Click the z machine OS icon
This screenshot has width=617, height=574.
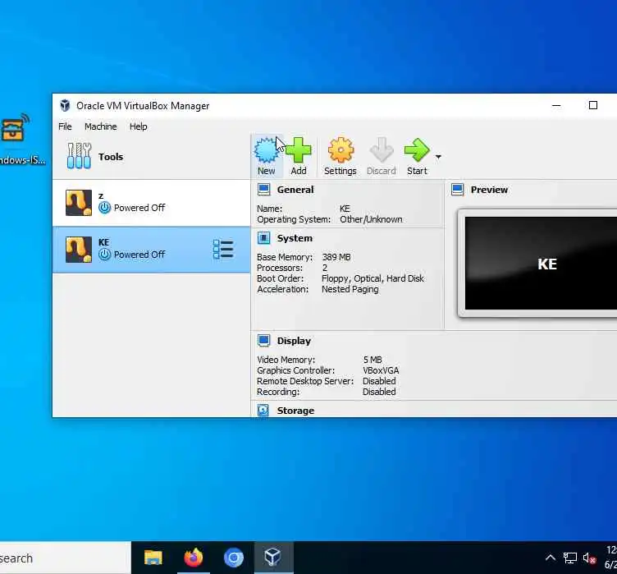pyautogui.click(x=78, y=203)
